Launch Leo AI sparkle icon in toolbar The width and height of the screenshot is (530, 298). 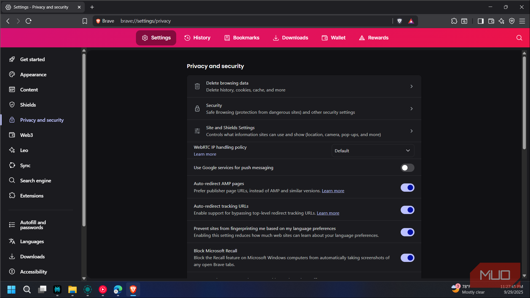tap(501, 21)
